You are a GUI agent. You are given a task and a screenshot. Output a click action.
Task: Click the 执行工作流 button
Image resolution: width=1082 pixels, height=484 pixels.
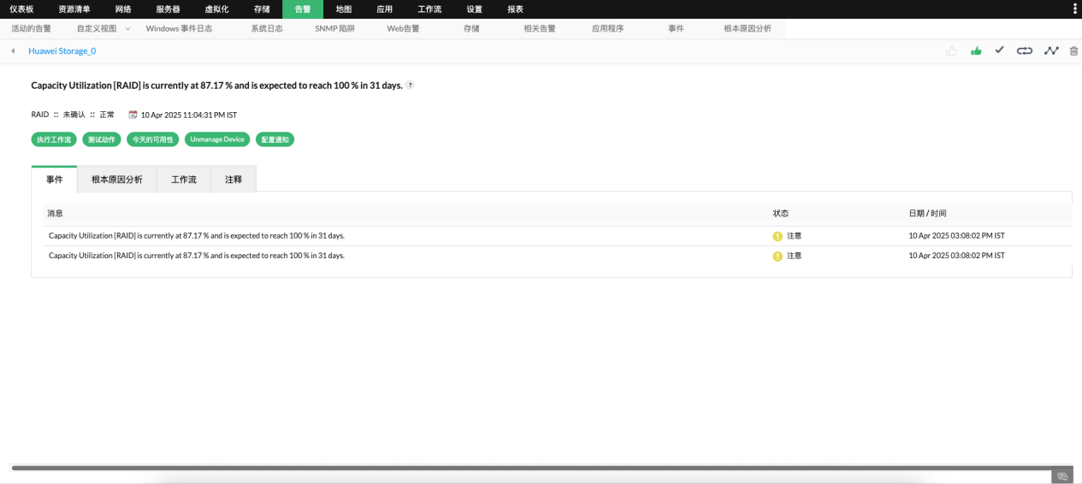[54, 139]
